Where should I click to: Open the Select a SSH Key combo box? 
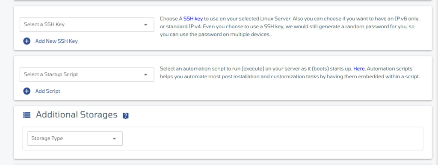tap(87, 24)
